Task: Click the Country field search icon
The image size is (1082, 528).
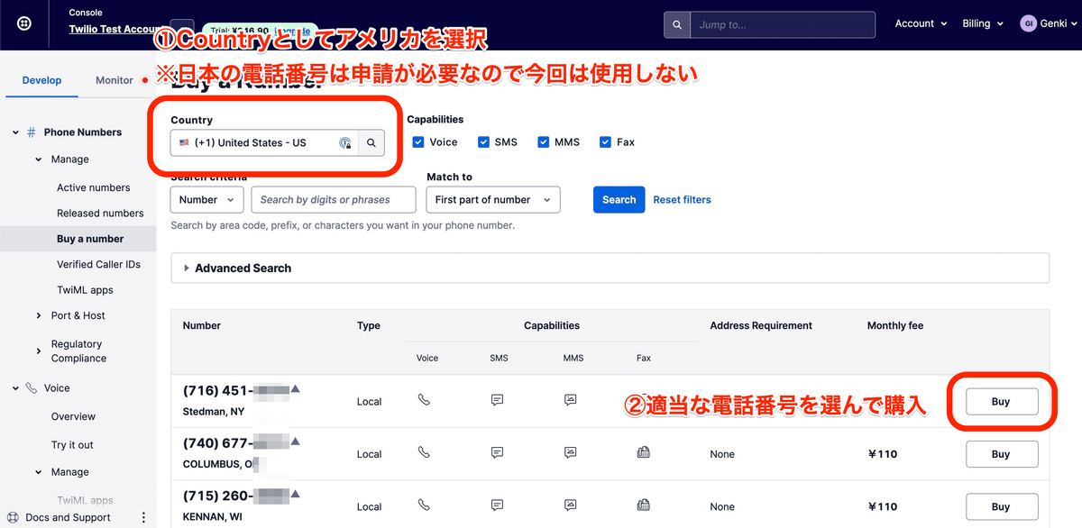Action: pyautogui.click(x=371, y=142)
